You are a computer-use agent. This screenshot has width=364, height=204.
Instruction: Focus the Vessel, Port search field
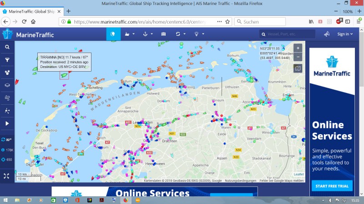(x=288, y=34)
